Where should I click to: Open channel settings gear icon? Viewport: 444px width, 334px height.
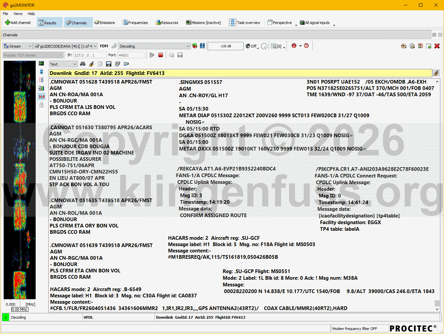[412, 46]
